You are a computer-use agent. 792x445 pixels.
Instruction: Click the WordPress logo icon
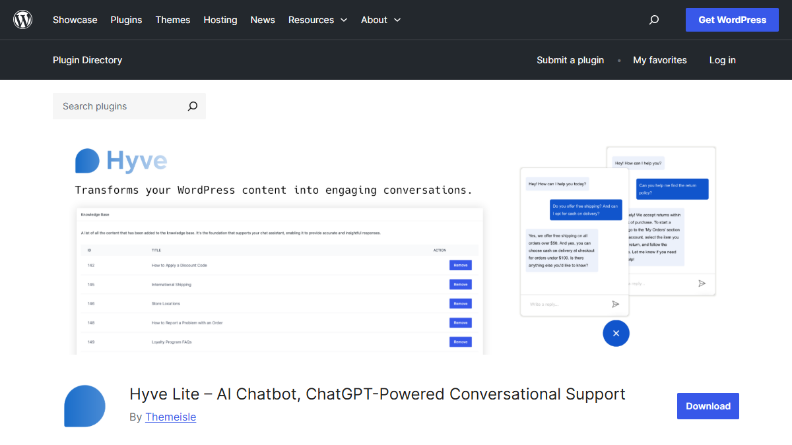tap(23, 20)
